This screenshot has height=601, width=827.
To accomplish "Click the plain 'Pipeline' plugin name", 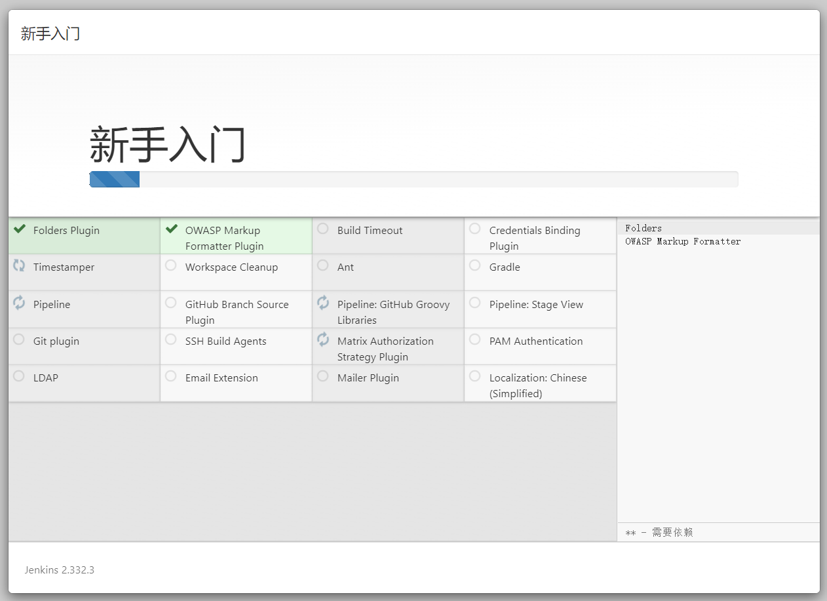I will click(52, 305).
